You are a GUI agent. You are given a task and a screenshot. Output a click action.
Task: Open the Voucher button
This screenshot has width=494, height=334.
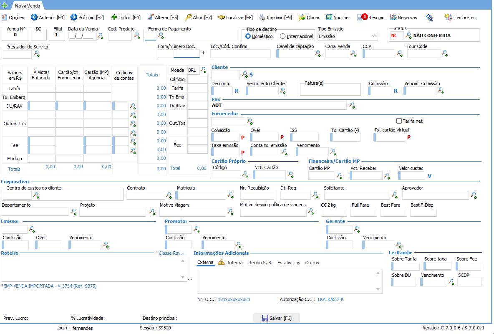click(338, 18)
